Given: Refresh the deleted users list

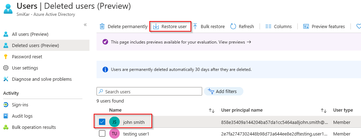Looking at the screenshot, I should pos(242,27).
